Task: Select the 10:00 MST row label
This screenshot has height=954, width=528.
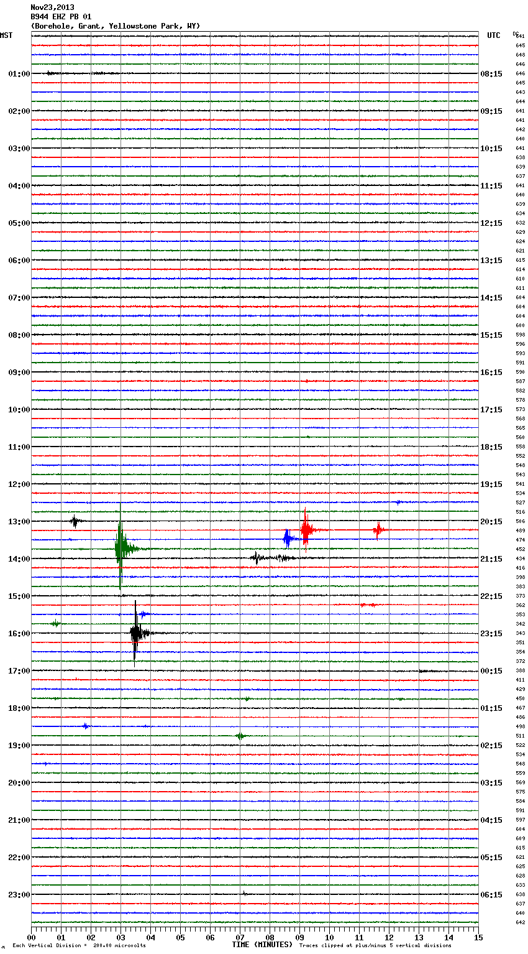Action: pyautogui.click(x=19, y=410)
